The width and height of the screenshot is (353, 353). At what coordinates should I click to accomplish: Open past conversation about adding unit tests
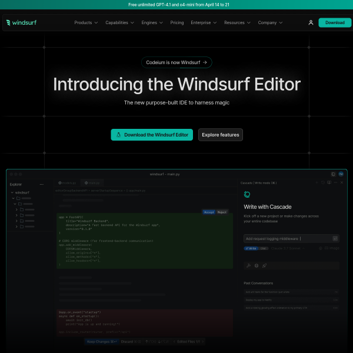point(291,292)
